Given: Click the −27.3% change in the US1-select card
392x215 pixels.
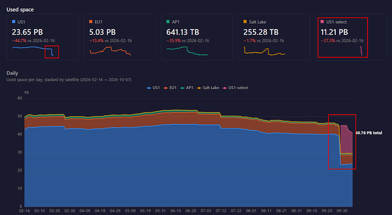Looking at the screenshot, I should pyautogui.click(x=328, y=40).
